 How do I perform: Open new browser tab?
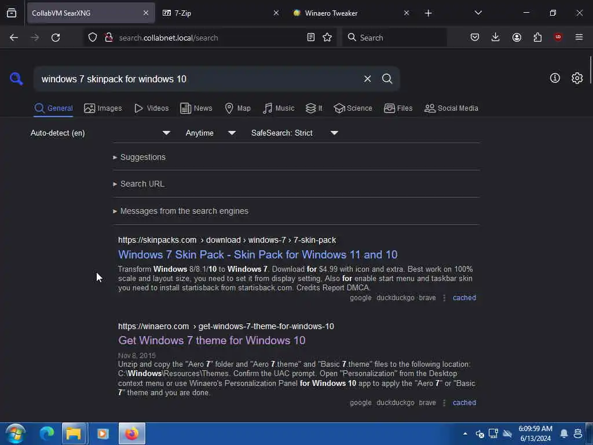pos(428,13)
